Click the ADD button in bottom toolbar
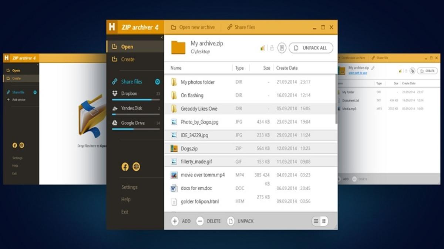 (181, 221)
